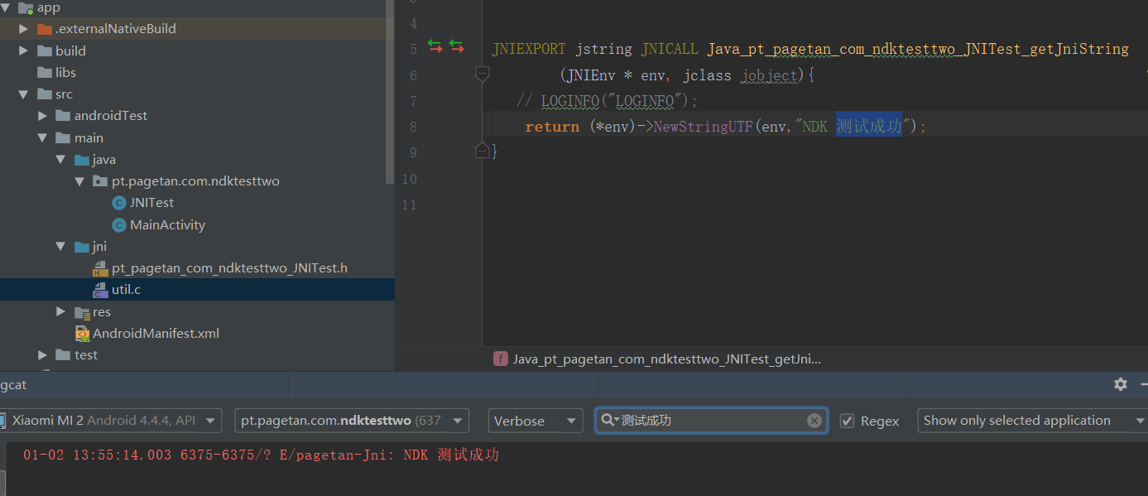Click the red log entry NDK 测试成功
The height and width of the screenshot is (496, 1148).
click(x=261, y=455)
